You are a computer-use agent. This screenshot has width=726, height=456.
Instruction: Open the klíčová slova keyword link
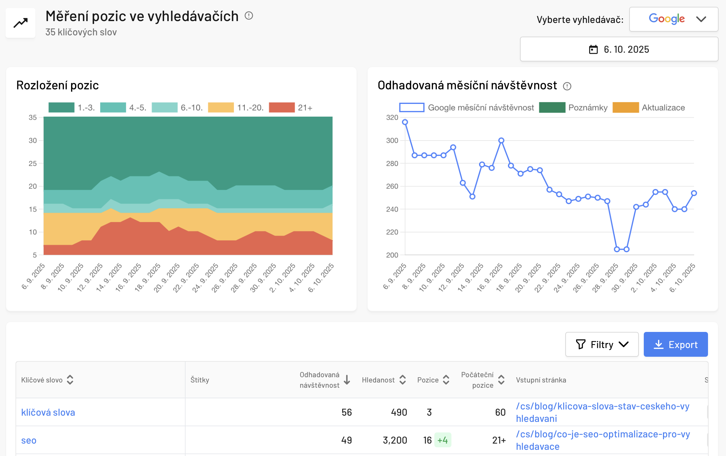[x=48, y=412]
